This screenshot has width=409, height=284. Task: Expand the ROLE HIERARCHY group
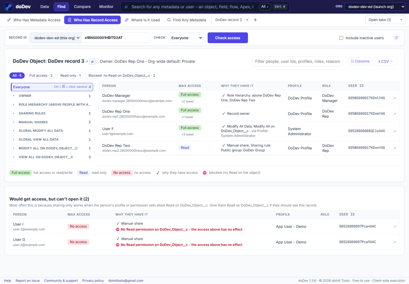point(52,105)
